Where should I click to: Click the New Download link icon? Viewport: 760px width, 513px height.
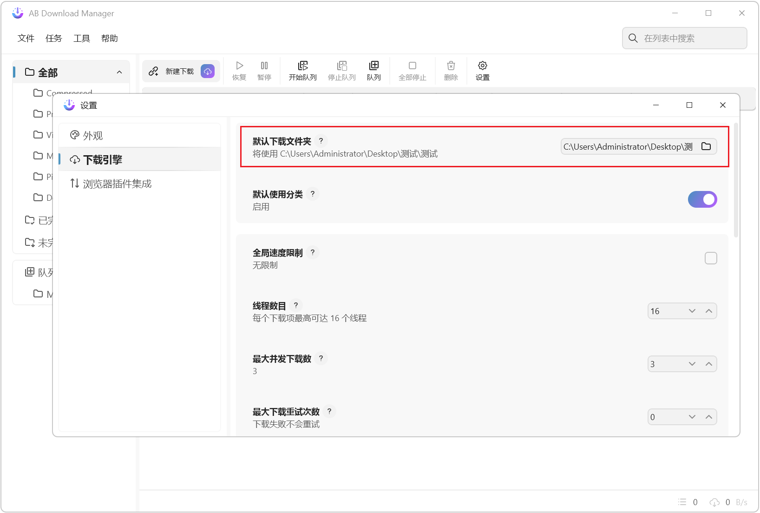point(153,71)
